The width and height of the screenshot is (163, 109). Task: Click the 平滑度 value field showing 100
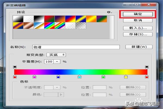click(49, 62)
